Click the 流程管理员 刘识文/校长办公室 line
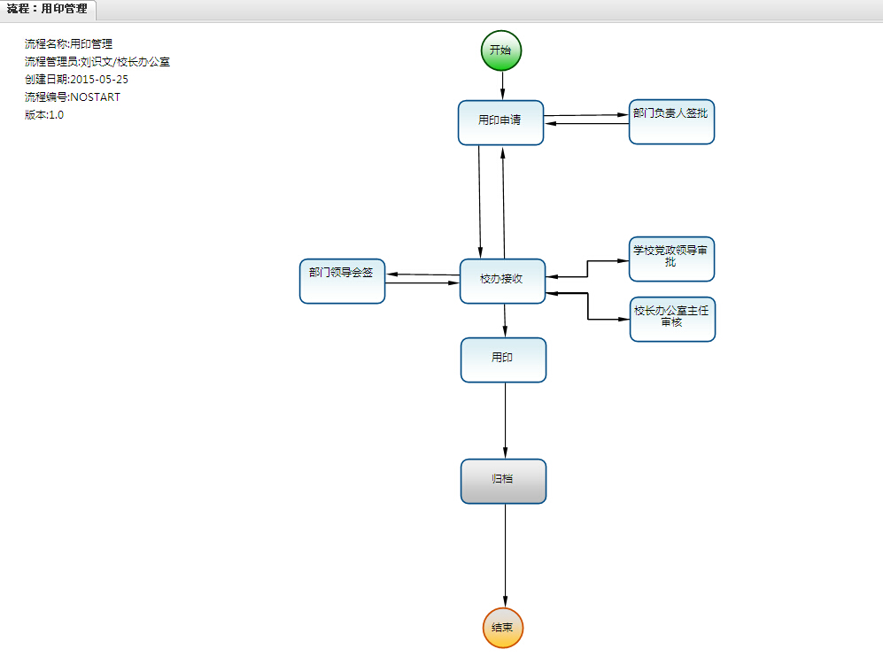 (x=97, y=61)
